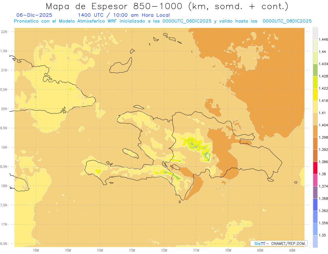The height and width of the screenshot is (254, 328).
Task: Select the blue color bar segment between 1.362 and 1.368
Action: (315, 204)
